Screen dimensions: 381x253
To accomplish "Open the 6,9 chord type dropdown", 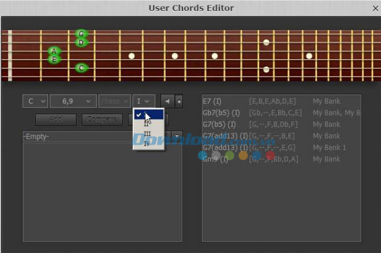I will click(x=73, y=101).
